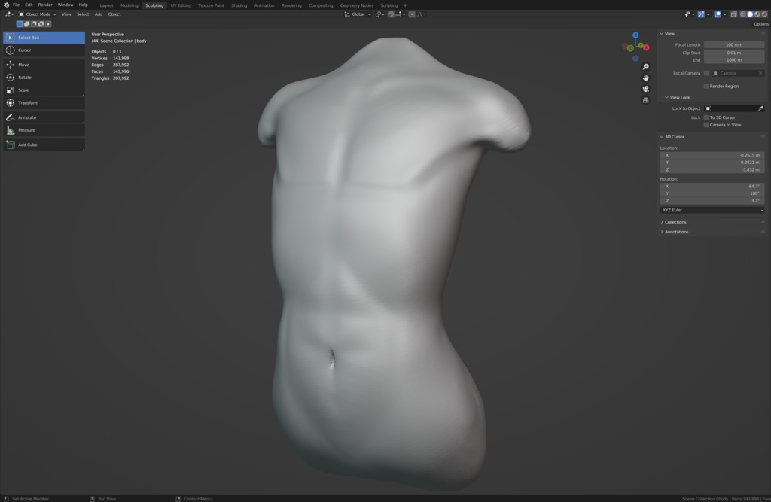Select the Transform tool
Image resolution: width=771 pixels, height=502 pixels.
[44, 103]
